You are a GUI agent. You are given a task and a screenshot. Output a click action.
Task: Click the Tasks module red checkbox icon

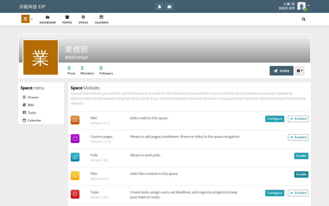click(x=75, y=194)
